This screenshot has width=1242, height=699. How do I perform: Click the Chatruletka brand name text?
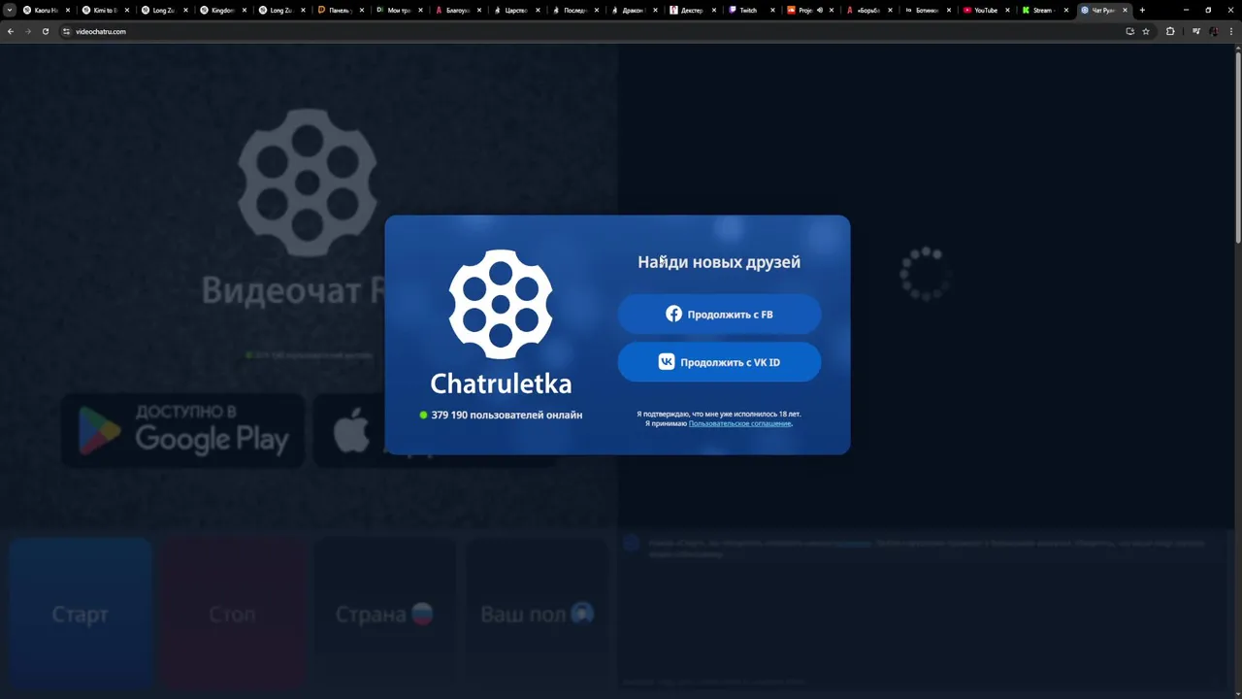[x=501, y=383]
